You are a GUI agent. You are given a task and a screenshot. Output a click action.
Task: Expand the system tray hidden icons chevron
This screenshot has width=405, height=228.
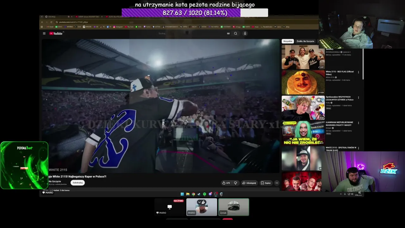tap(341, 194)
